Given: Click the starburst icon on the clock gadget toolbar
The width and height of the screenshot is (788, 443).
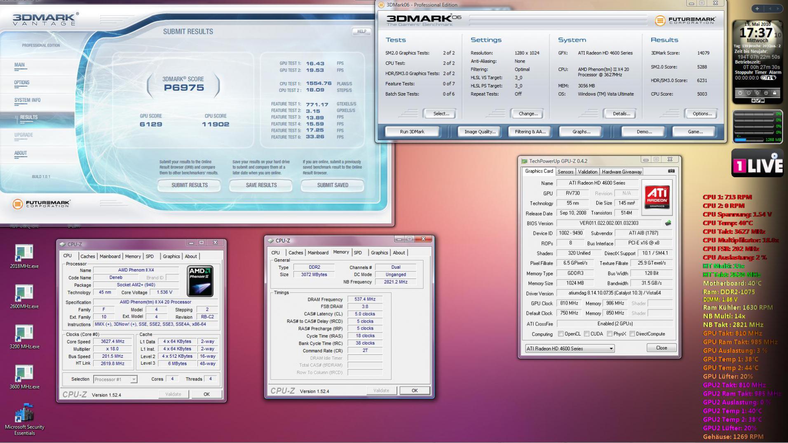Looking at the screenshot, I should pyautogui.click(x=758, y=93).
